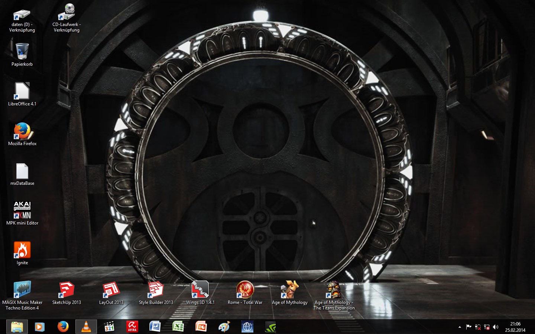Click the NVIDIA icon in the taskbar
This screenshot has width=535, height=334.
coord(270,327)
